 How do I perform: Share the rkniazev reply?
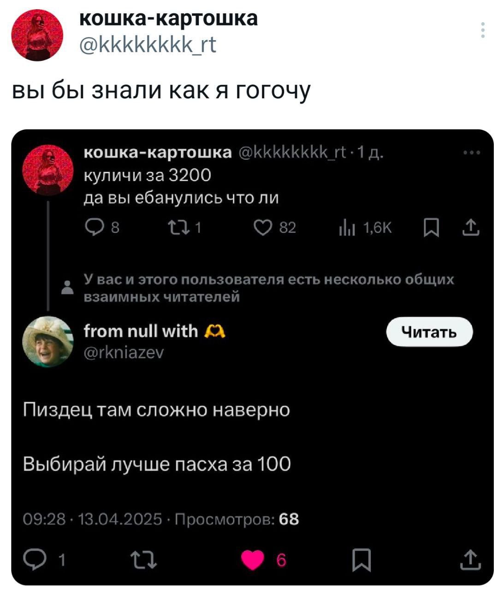[472, 560]
